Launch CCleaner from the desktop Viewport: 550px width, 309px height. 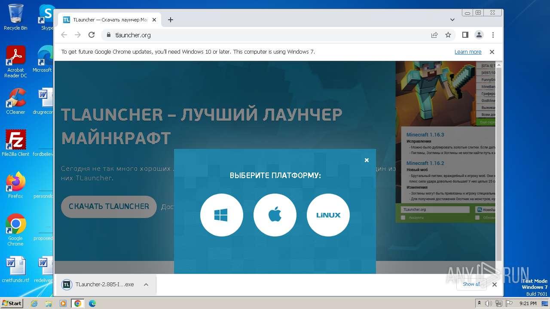coord(15,101)
